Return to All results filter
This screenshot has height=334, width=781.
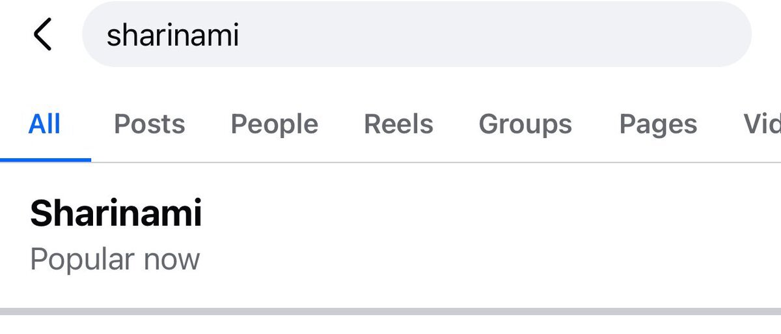coord(45,124)
